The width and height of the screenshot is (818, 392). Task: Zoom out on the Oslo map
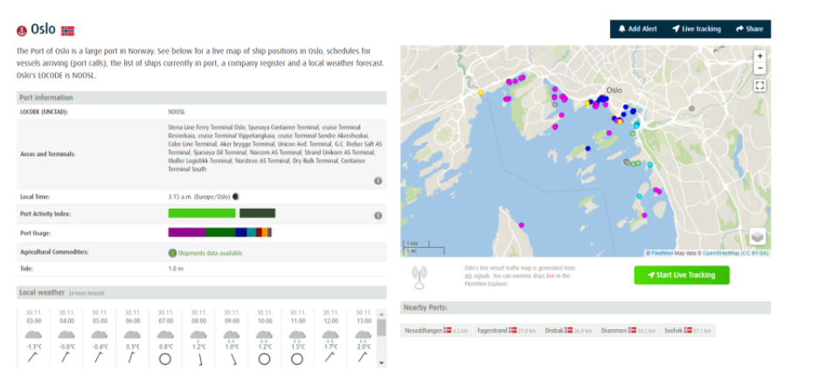pyautogui.click(x=760, y=68)
